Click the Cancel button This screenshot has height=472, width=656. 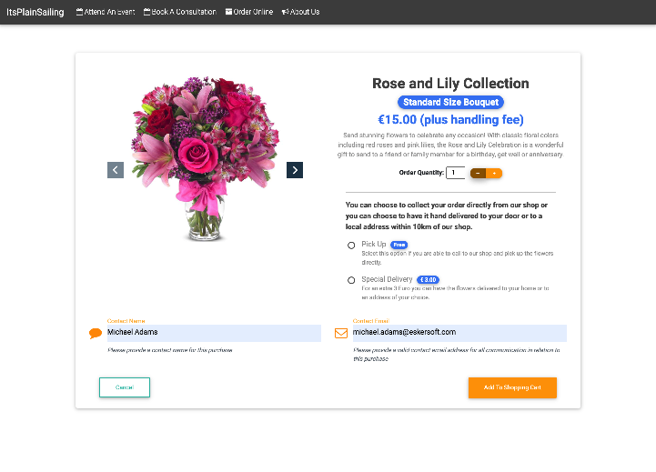click(125, 387)
